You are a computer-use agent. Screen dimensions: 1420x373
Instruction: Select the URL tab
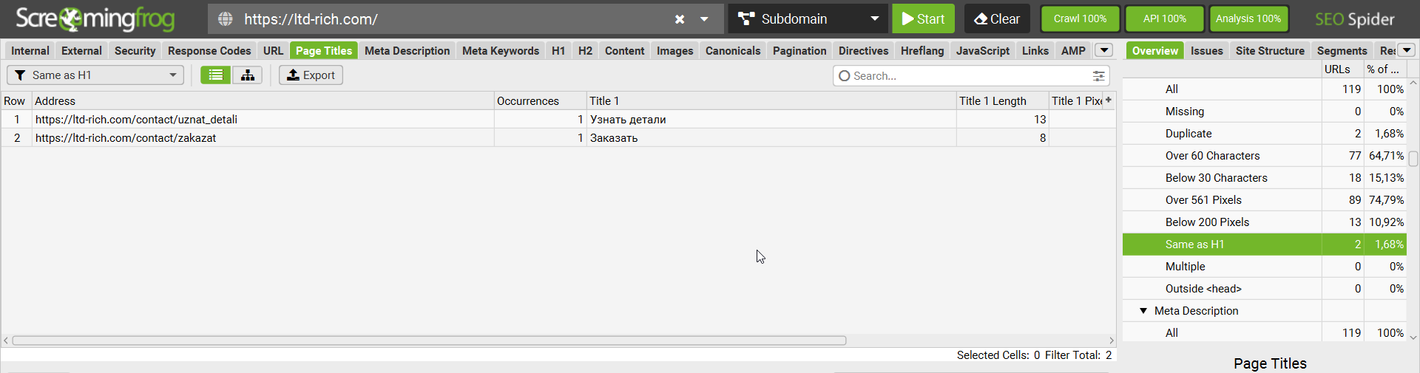point(273,50)
